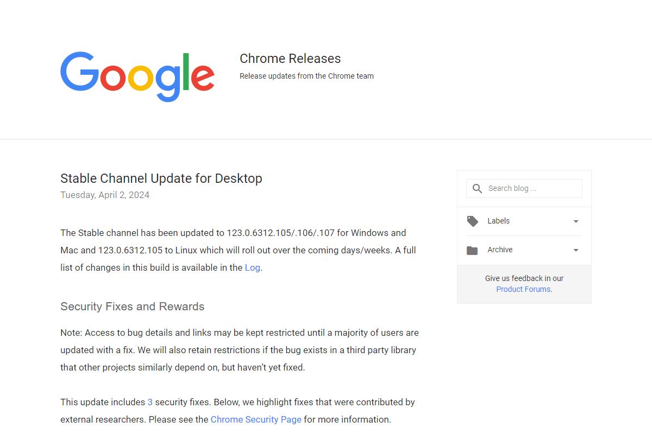This screenshot has height=434, width=652.
Task: Focus the Search blog input field
Action: 524,188
